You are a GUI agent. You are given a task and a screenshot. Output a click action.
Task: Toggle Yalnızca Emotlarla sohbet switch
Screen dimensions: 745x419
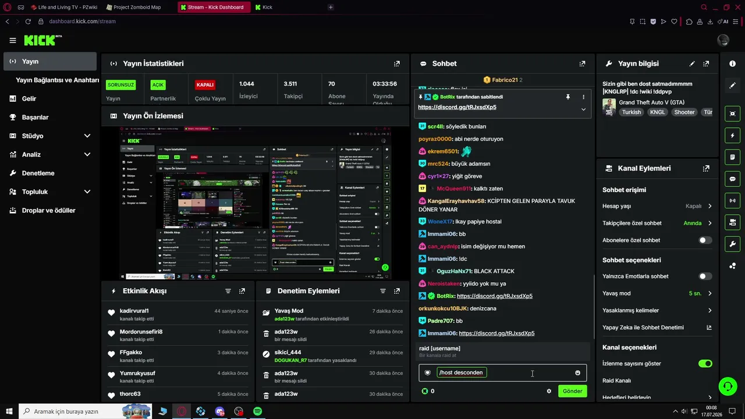click(705, 276)
